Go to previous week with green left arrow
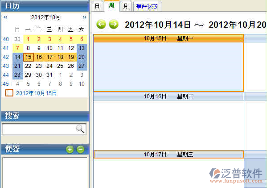 (101, 24)
